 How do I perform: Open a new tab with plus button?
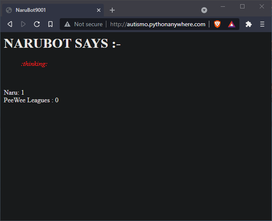(x=112, y=10)
